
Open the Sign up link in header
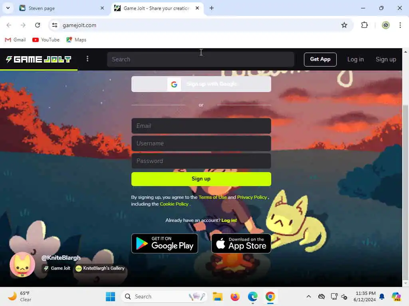pyautogui.click(x=385, y=59)
